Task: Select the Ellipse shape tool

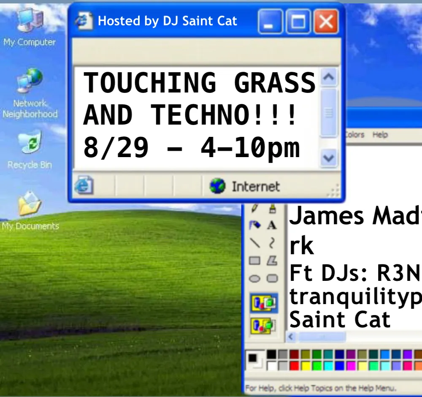Action: tap(254, 278)
